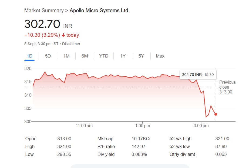
Task: Switch to the 5D chart tab
Action: [x=48, y=56]
